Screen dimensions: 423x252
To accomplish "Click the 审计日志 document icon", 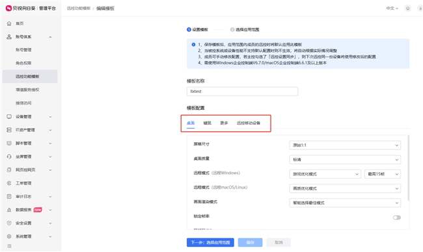I will pyautogui.click(x=9, y=197).
